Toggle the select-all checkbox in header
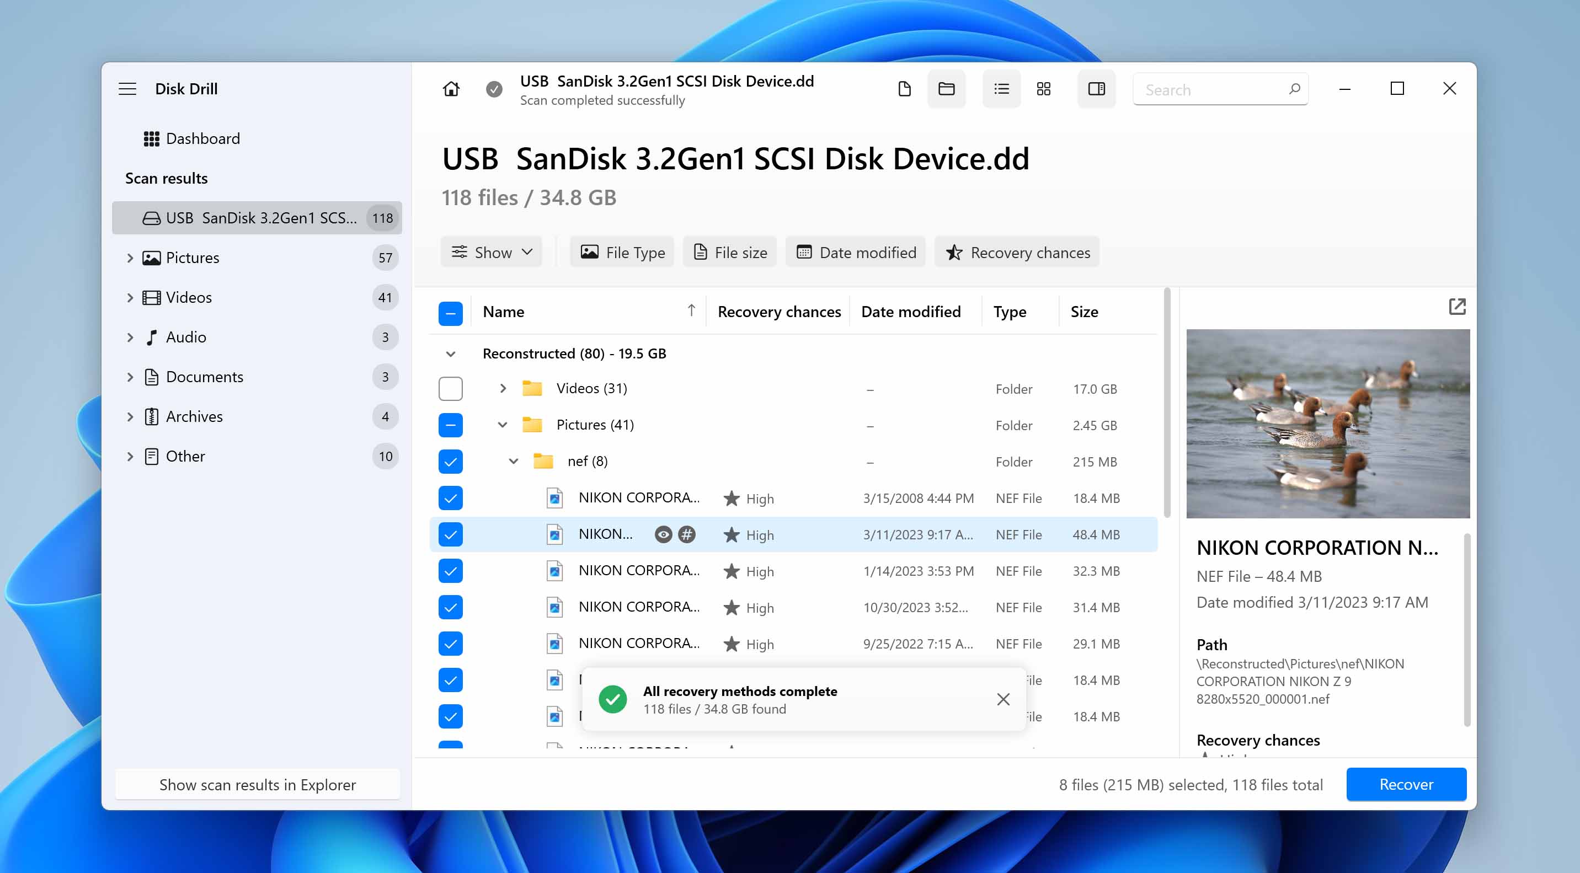 click(x=451, y=313)
